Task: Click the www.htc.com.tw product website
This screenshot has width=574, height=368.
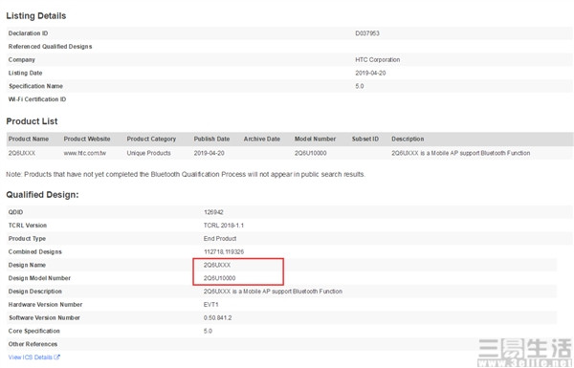Action: pyautogui.click(x=85, y=153)
